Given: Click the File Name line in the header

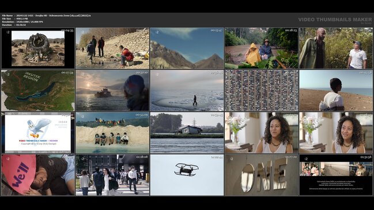Looking at the screenshot, I should pyautogui.click(x=47, y=16).
